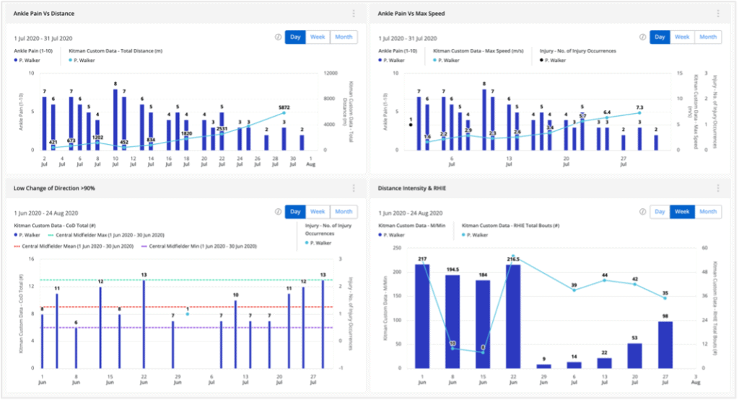Toggle P. Walker Injury Occurrences legend in Max Speed chart
This screenshot has width=739, height=402.
tap(553, 61)
